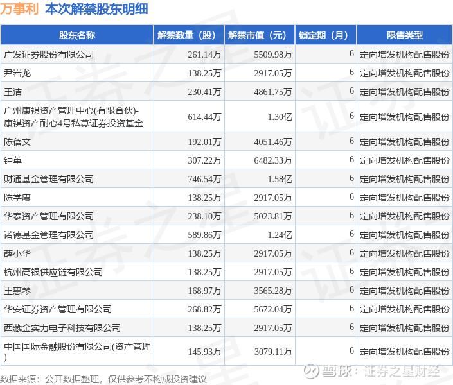Click share count 746.54万
Image resolution: width=453 pixels, height=385 pixels.
(x=204, y=179)
